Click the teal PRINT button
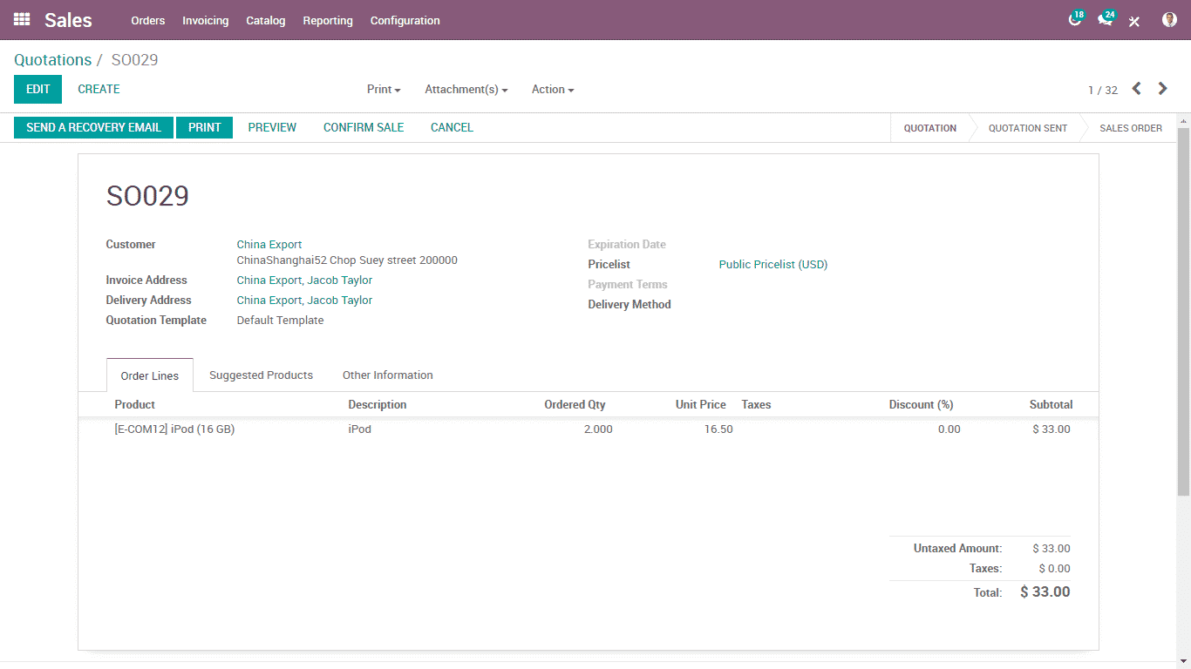 (x=205, y=128)
